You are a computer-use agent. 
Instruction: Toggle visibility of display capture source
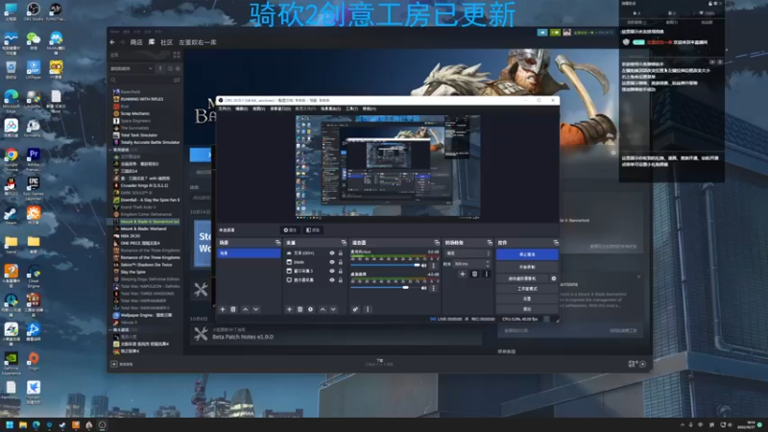pos(332,280)
